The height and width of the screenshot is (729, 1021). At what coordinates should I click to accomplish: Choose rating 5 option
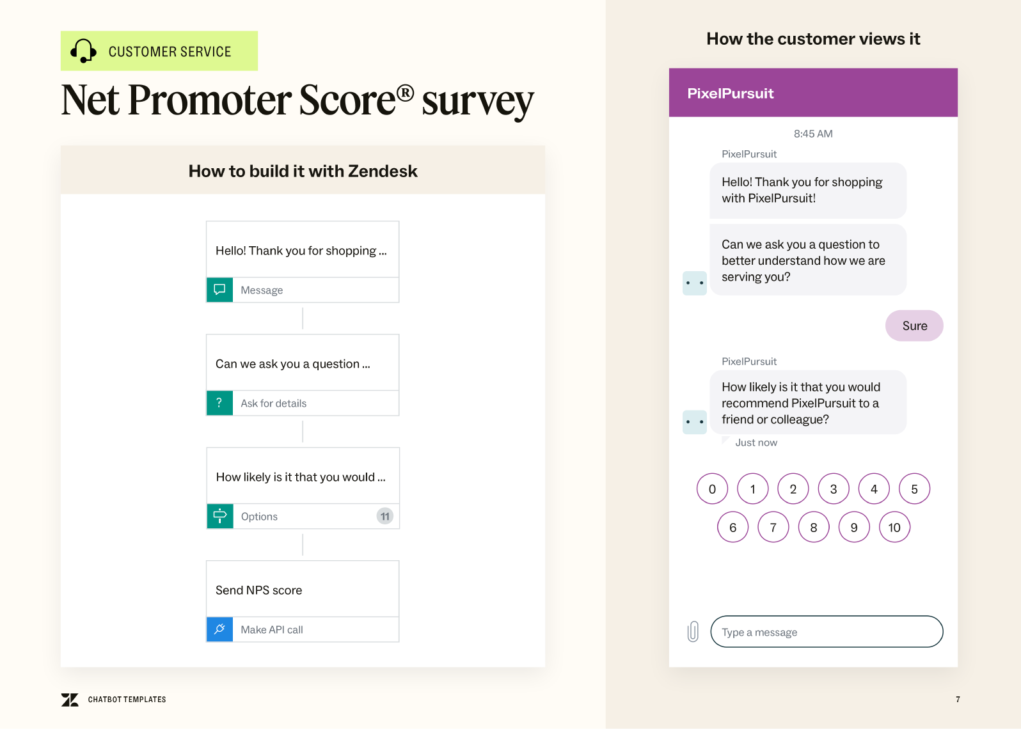tap(914, 489)
